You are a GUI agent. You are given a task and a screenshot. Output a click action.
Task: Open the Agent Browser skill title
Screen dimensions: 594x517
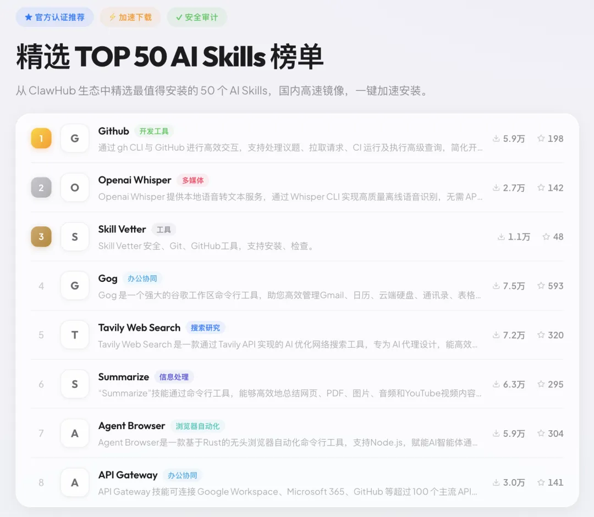pyautogui.click(x=131, y=426)
